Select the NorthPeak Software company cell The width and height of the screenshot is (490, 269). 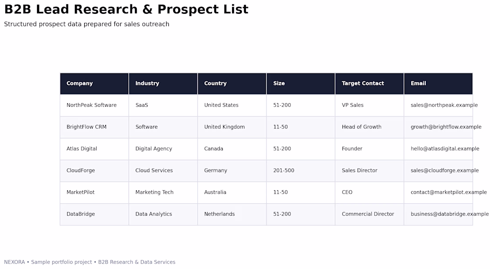click(94, 105)
